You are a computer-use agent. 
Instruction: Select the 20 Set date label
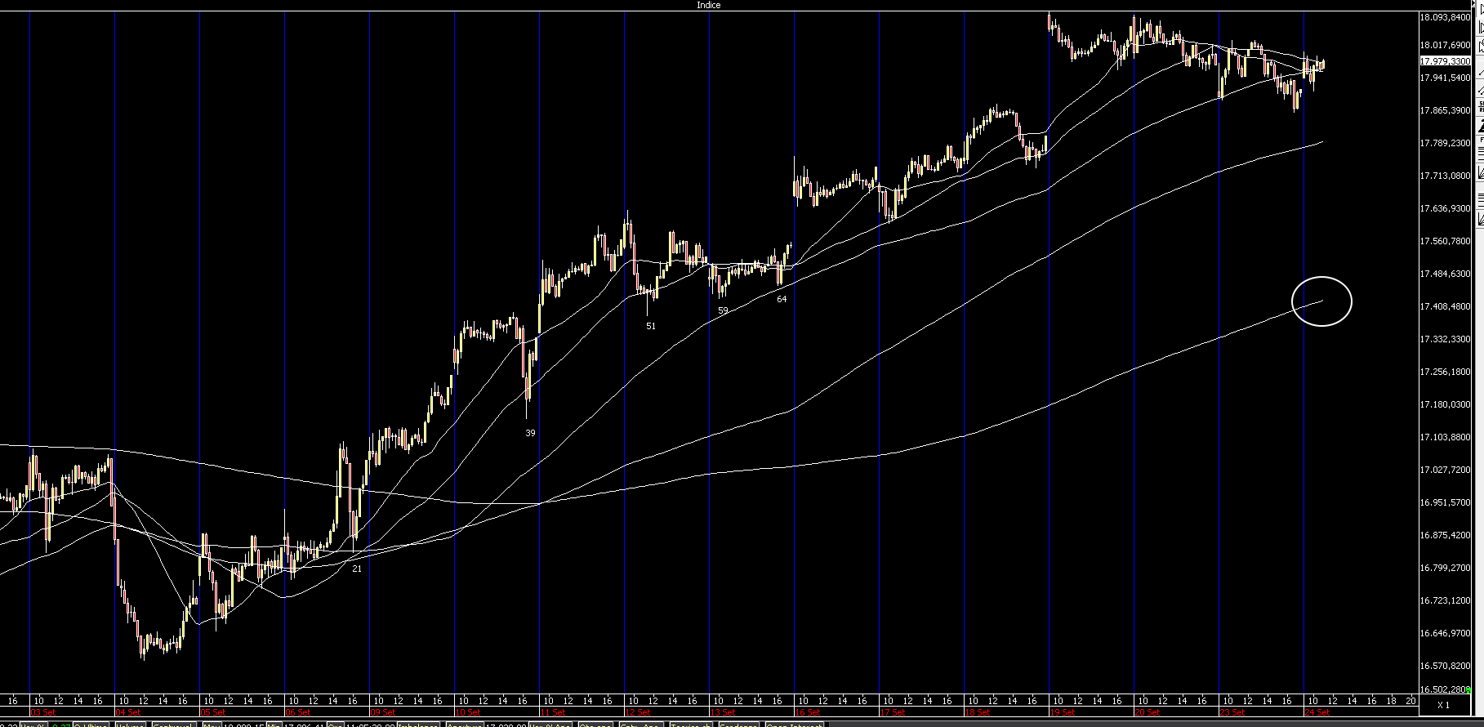point(1147,712)
